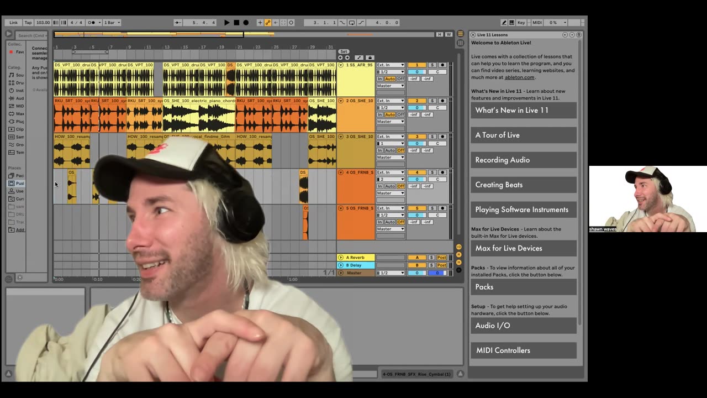Click the Arrangement Record button
Screen dimensions: 707x398
point(246,23)
